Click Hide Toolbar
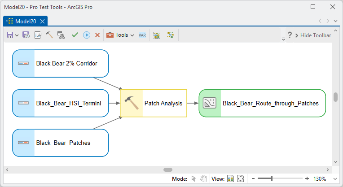The image size is (343, 187). [x=313, y=35]
